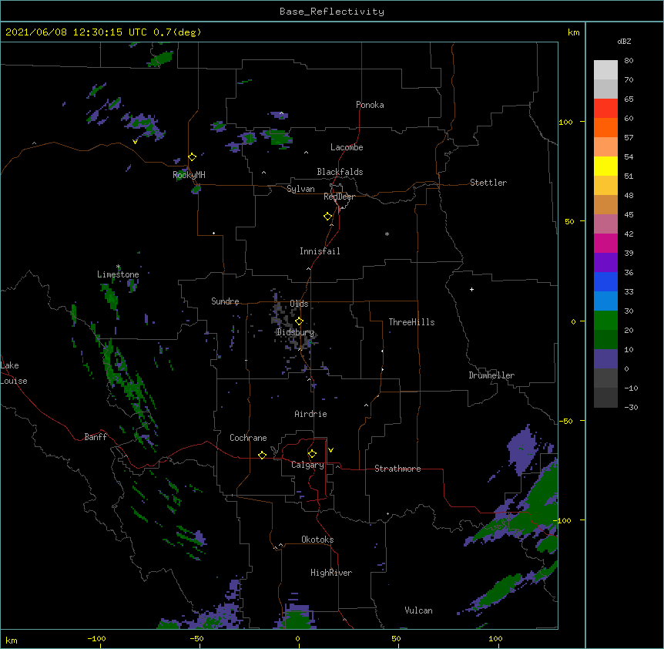Image resolution: width=664 pixels, height=649 pixels.
Task: Click the Blackfalds city label
Action: click(x=340, y=172)
